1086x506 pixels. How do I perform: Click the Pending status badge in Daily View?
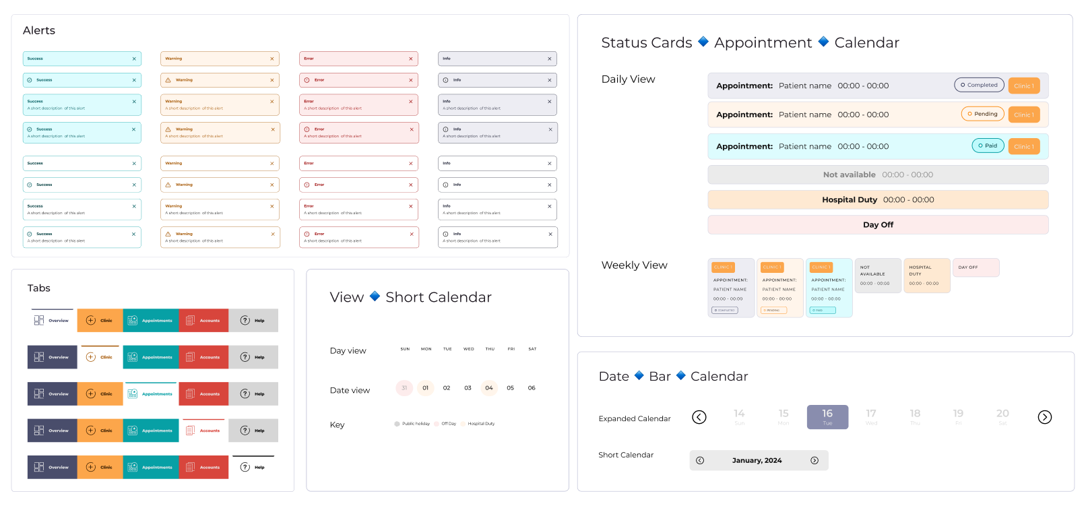[x=982, y=114]
